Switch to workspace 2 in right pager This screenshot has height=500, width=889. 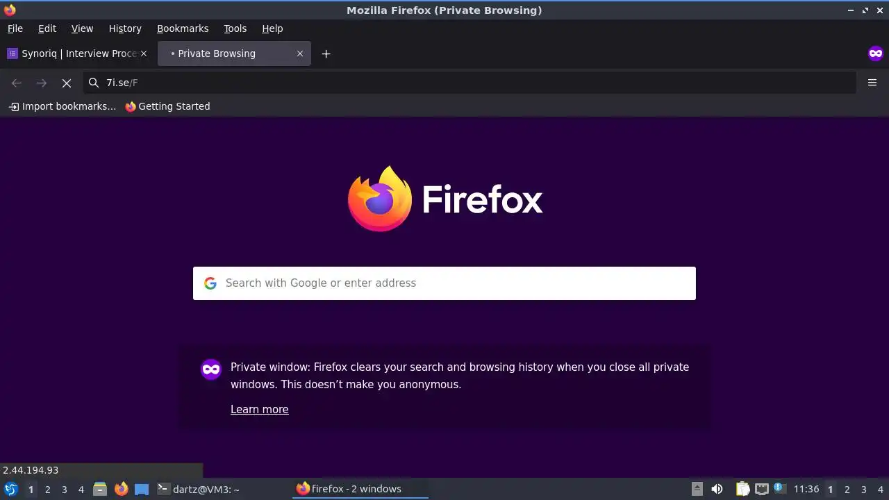[847, 490]
